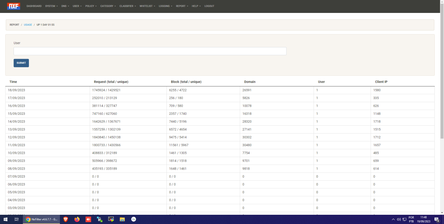Click the network icon in system tray
444x224 pixels.
tap(404, 219)
